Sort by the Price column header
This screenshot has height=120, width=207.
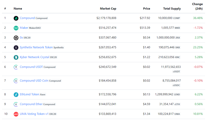tap(147, 9)
